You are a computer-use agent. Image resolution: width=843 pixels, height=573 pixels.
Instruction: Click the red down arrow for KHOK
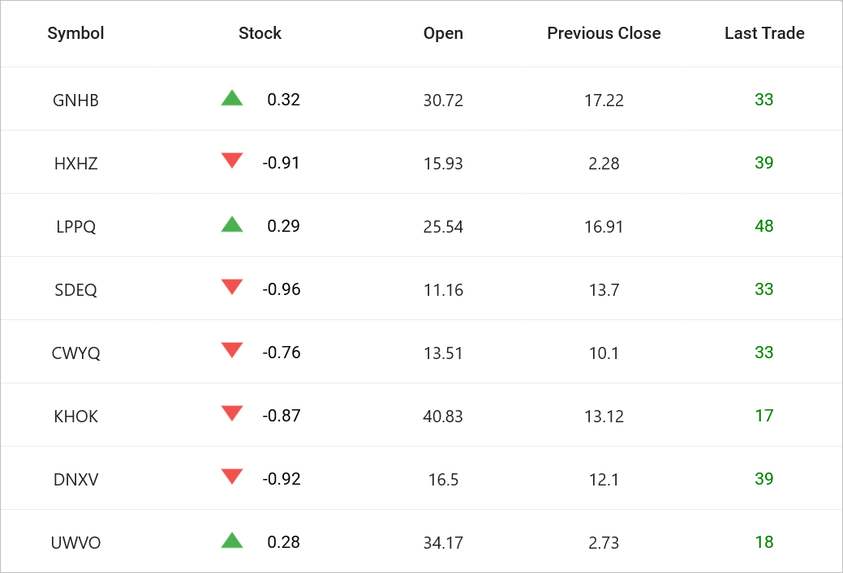pyautogui.click(x=232, y=414)
